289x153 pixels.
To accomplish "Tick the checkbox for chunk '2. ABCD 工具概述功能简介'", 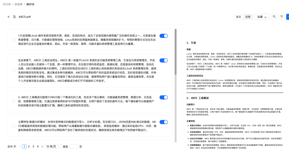I will coord(14,101).
